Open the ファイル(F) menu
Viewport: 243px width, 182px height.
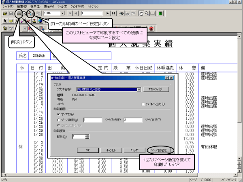[8, 7]
